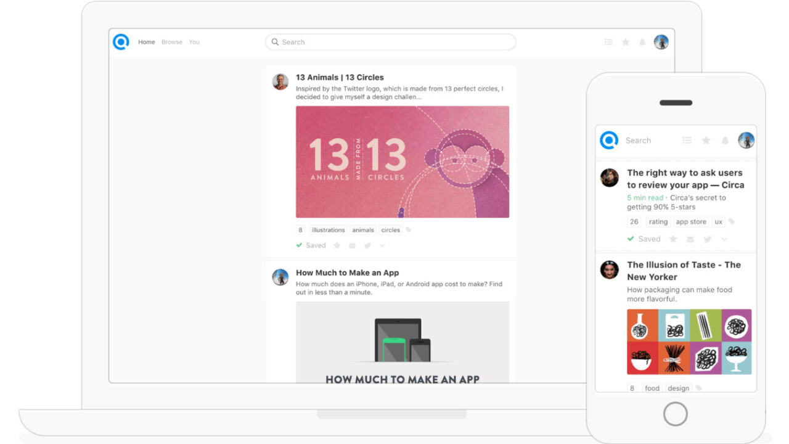This screenshot has width=789, height=444.
Task: Open the list view icon in desktop header
Action: [608, 42]
